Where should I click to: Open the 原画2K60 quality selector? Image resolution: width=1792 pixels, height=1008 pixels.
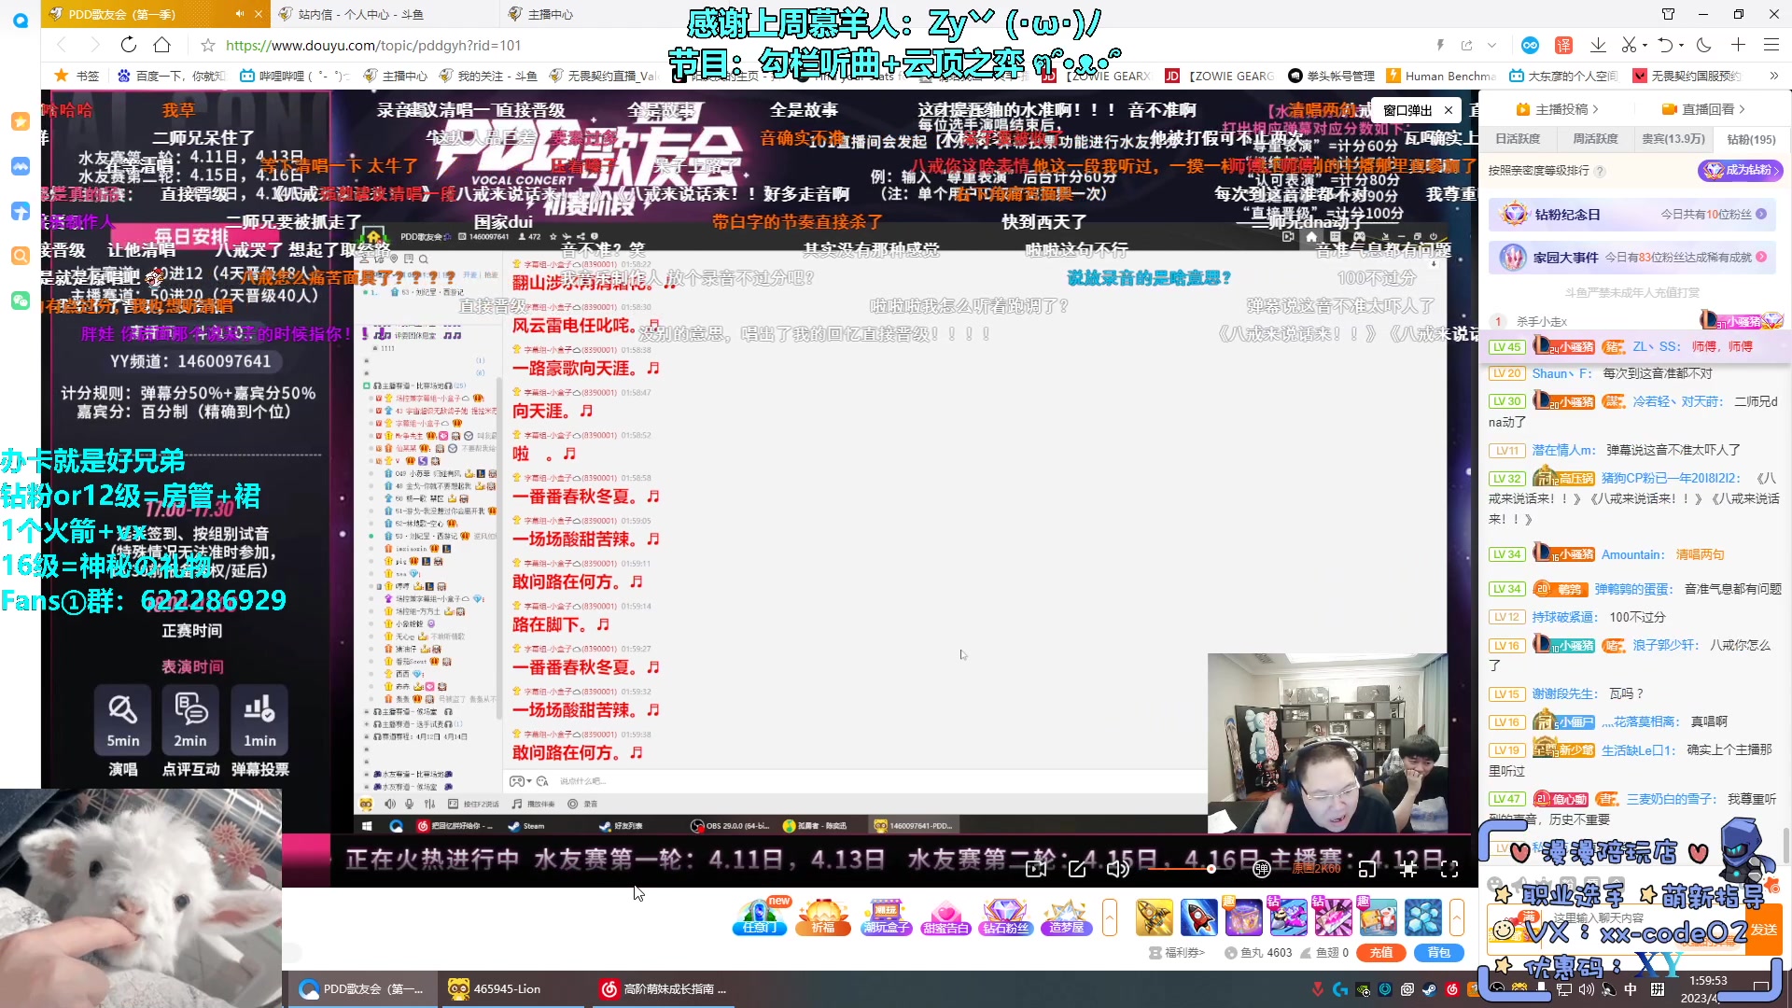pos(1316,870)
